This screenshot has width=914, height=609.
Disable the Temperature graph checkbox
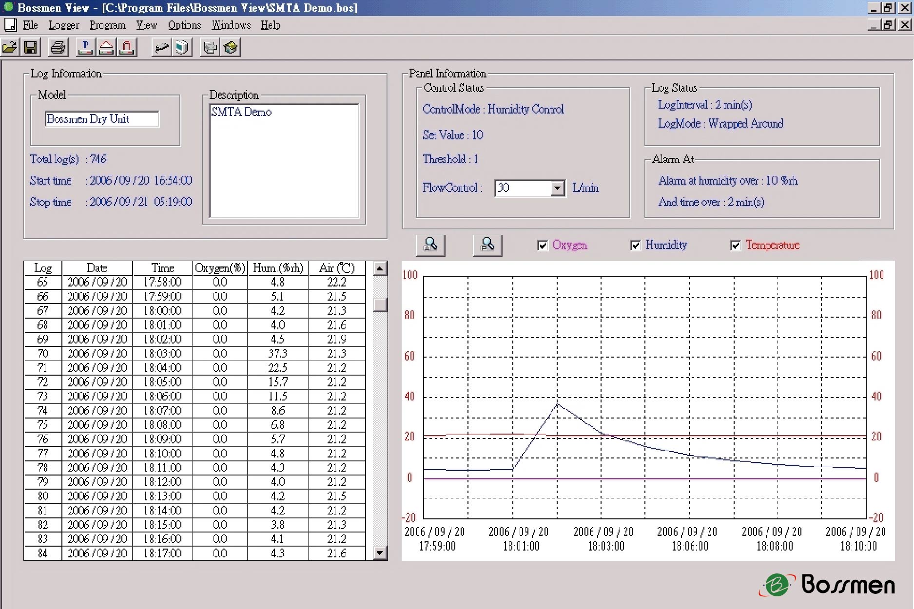click(x=736, y=246)
